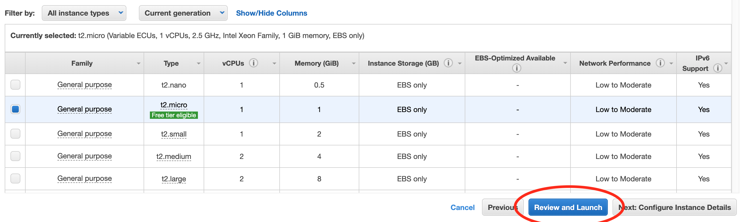Click the IPv6 Support info icon
Screen dimensions: 741x222
[x=718, y=68]
